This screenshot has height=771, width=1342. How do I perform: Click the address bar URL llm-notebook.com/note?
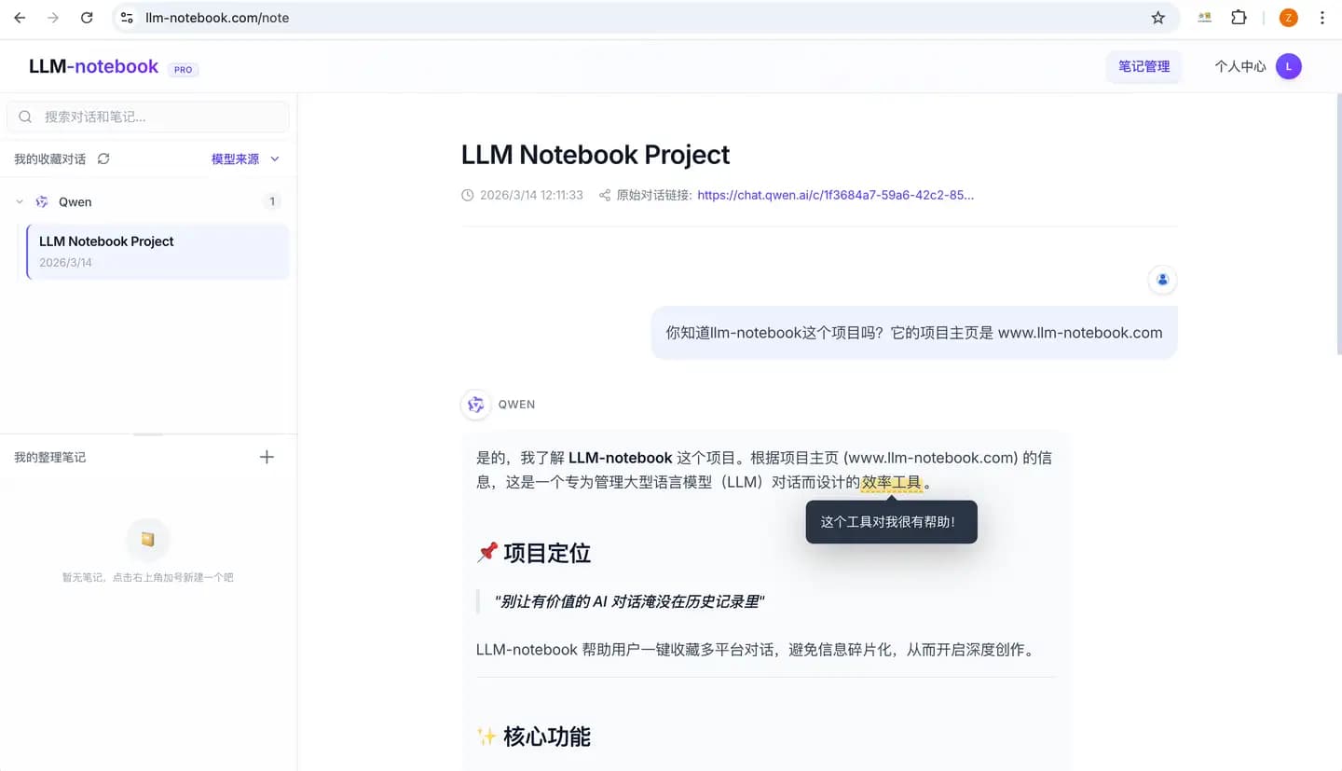[217, 18]
